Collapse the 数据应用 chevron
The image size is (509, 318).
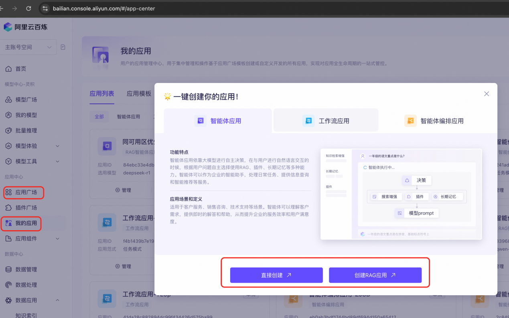pos(57,300)
